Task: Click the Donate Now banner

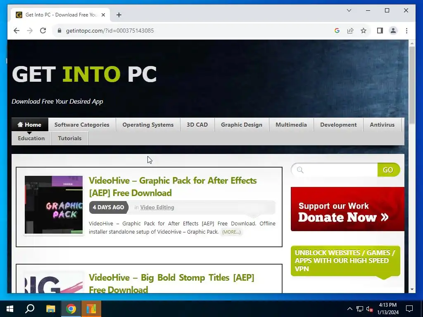Action: point(347,209)
